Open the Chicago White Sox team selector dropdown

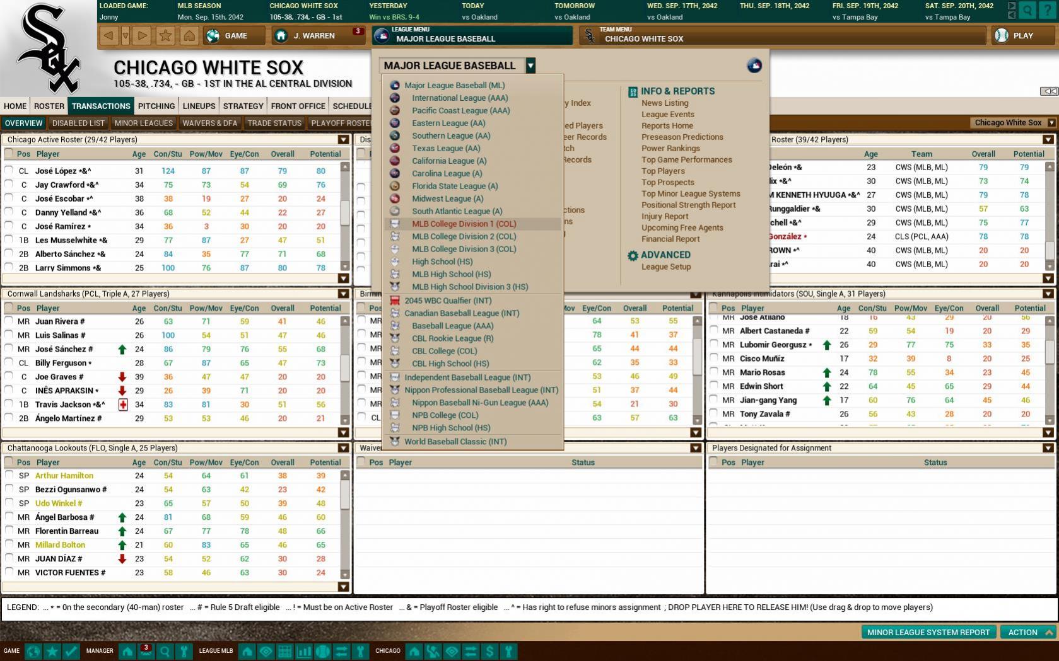[1051, 123]
